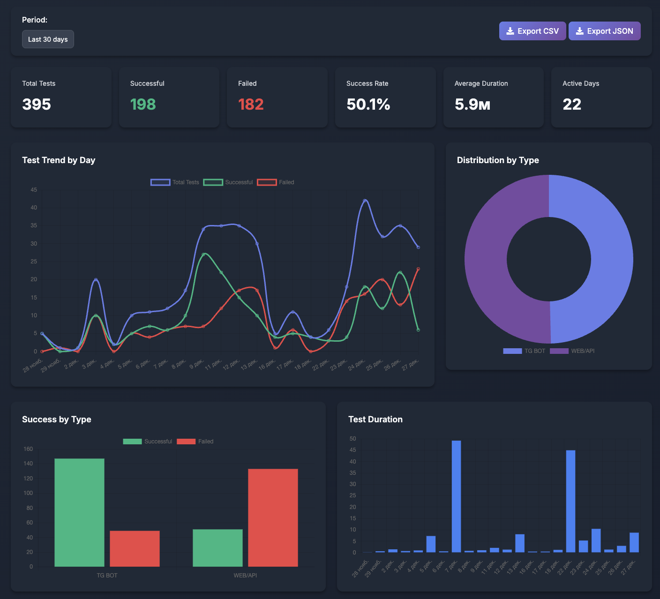Image resolution: width=660 pixels, height=599 pixels.
Task: Click the download icon on Export CSV
Action: (510, 30)
